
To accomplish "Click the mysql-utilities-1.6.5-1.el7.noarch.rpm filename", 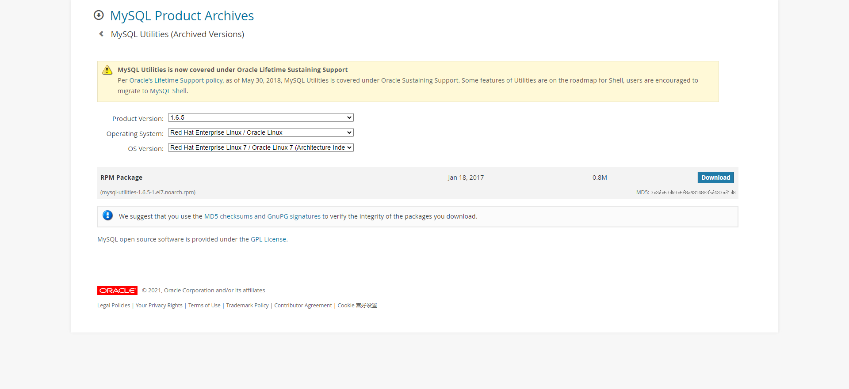I will 148,193.
